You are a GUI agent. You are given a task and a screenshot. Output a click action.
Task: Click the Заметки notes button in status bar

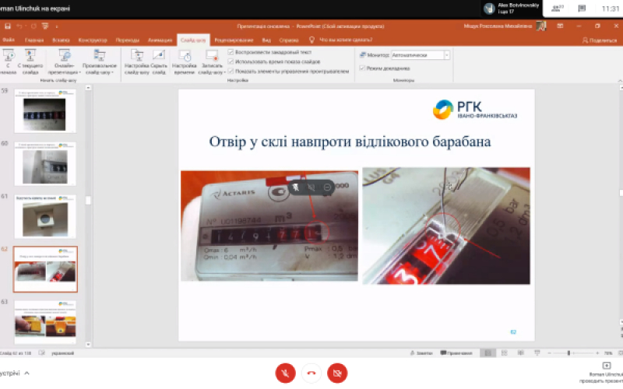click(x=421, y=353)
